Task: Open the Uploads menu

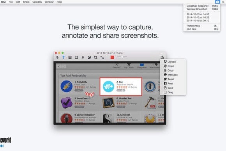Action: pyautogui.click(x=37, y=2)
